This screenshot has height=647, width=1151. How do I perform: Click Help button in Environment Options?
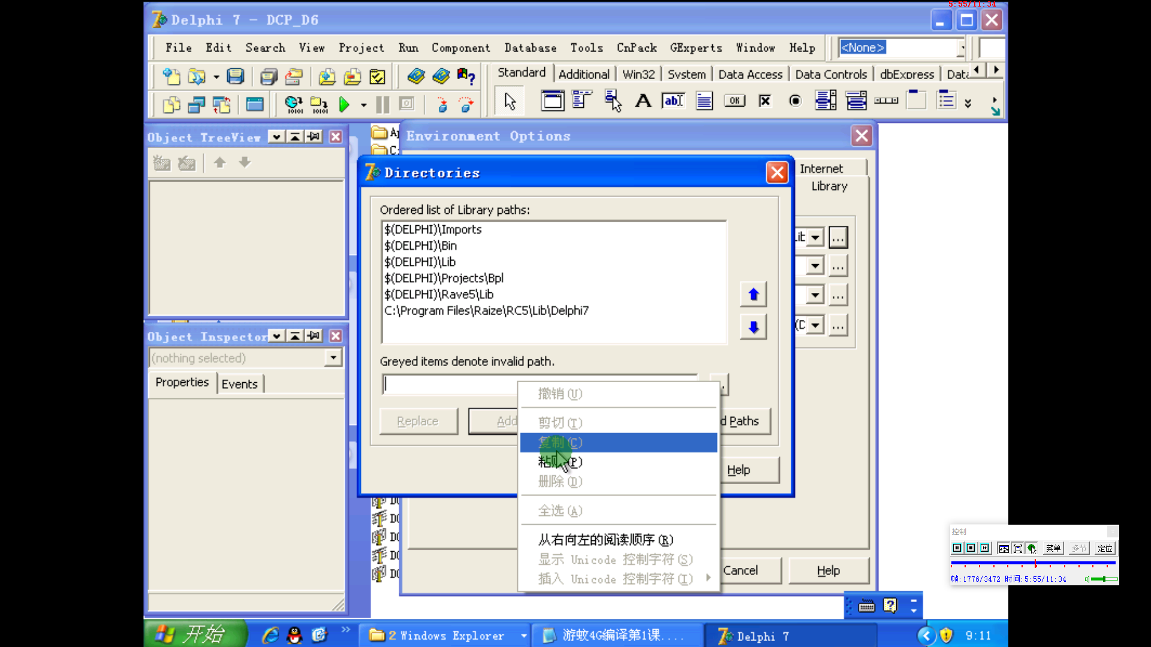[828, 571]
